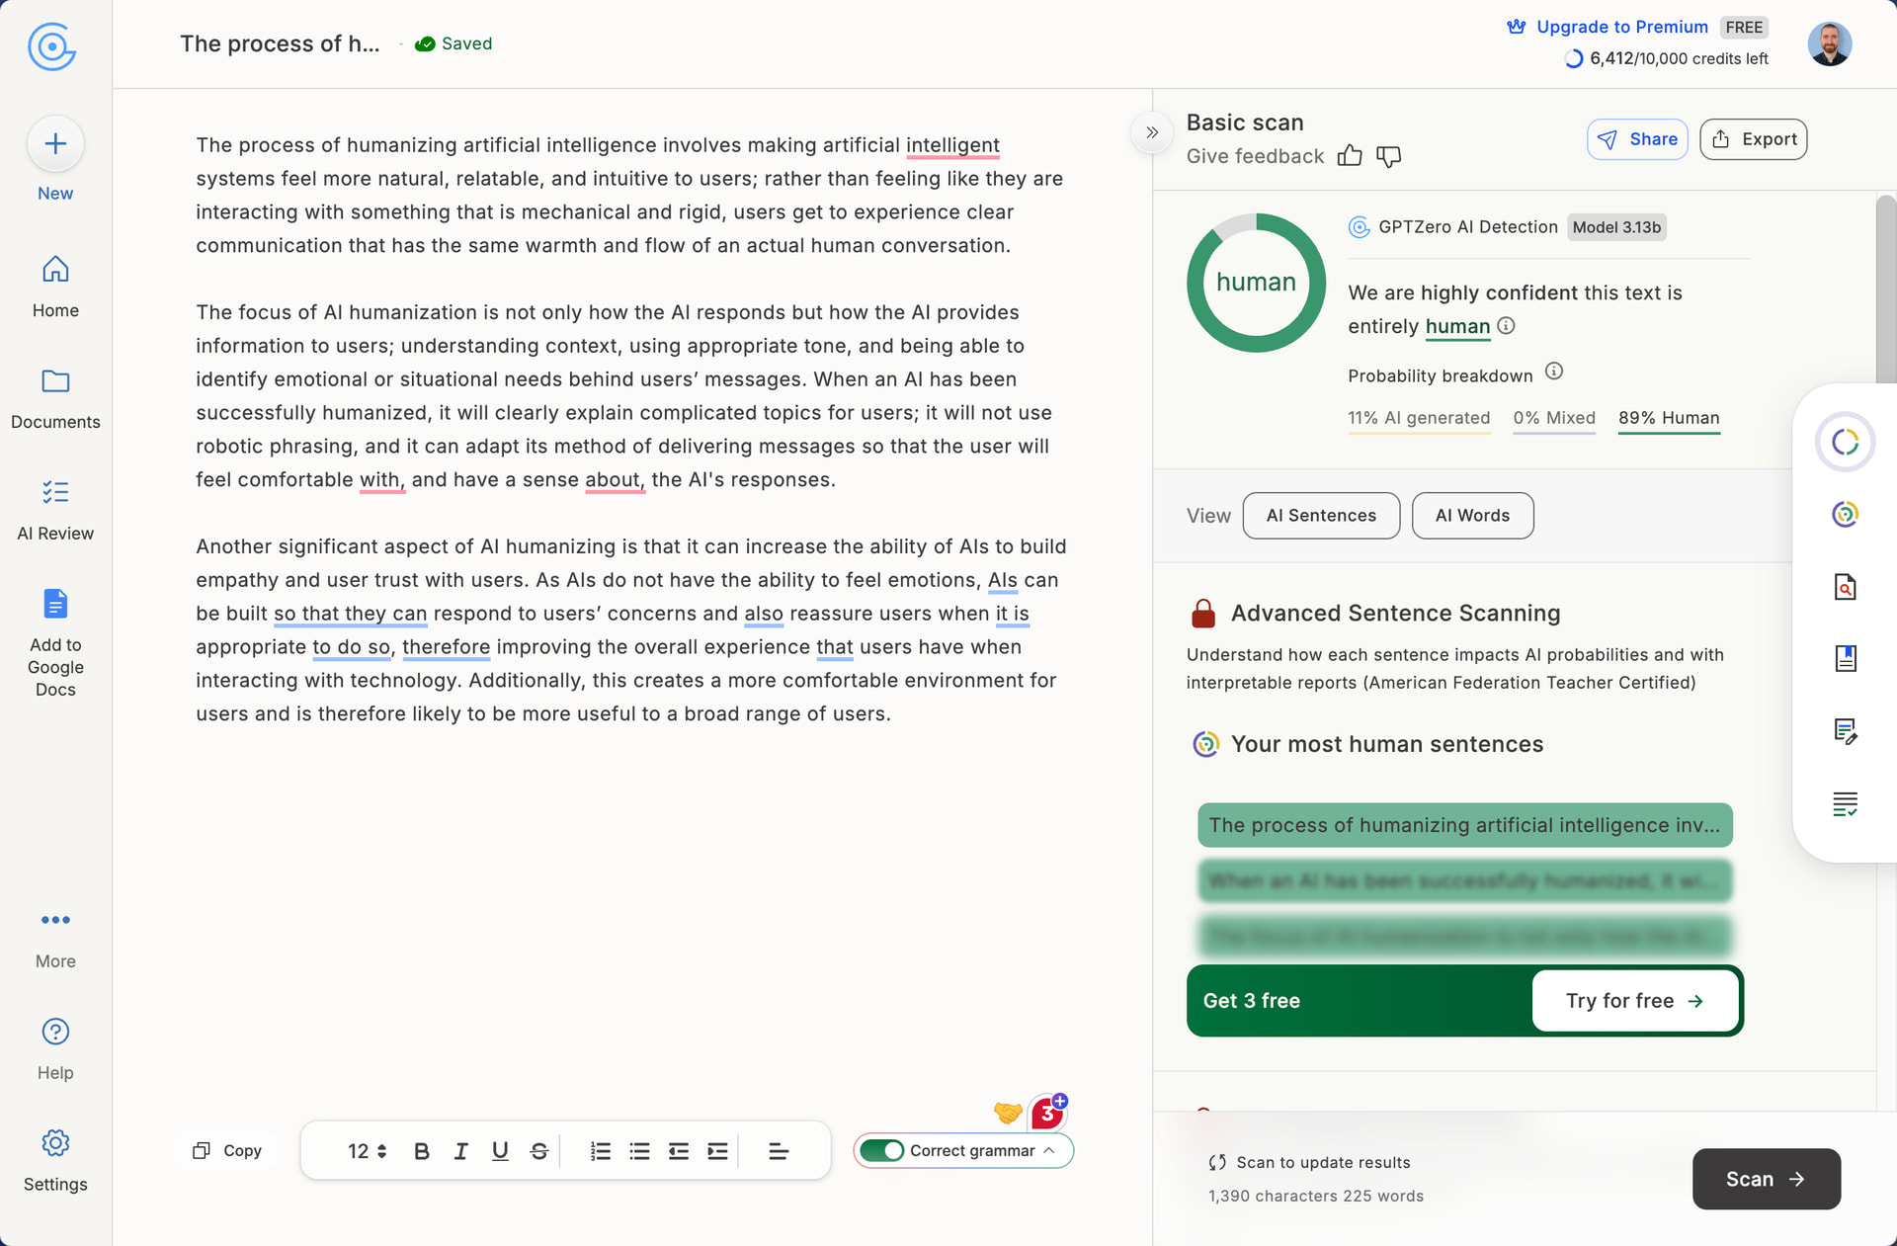Collapse the scan results panel
The height and width of the screenshot is (1246, 1897).
tap(1152, 132)
